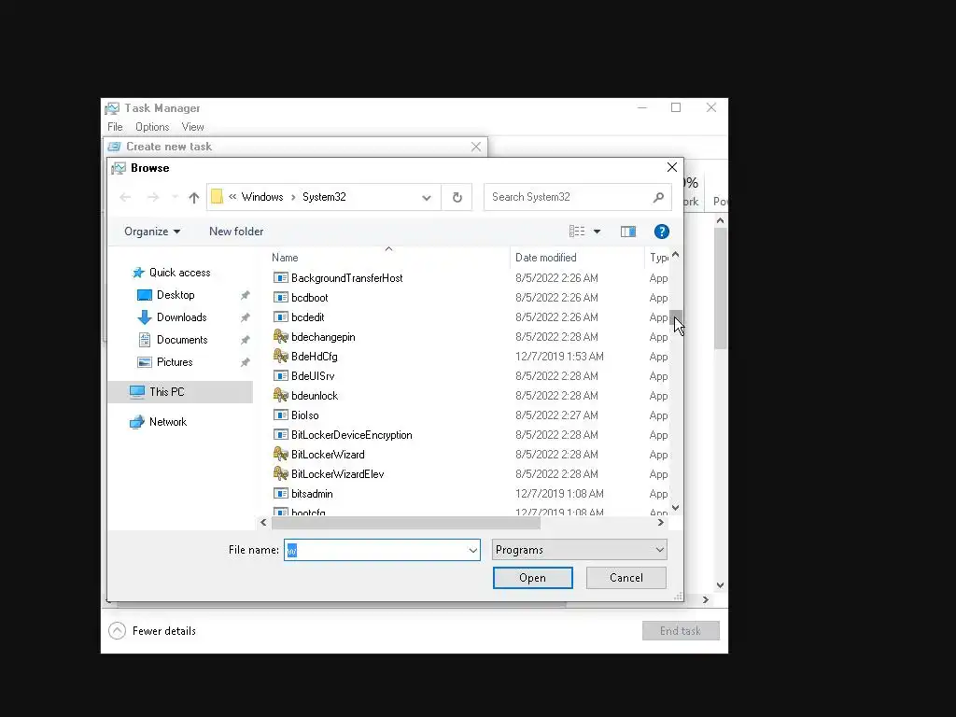956x717 pixels.
Task: Open view options dropdown arrow
Action: tap(597, 232)
